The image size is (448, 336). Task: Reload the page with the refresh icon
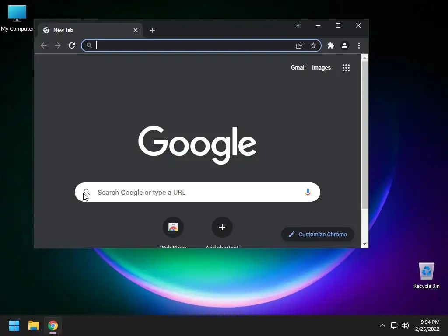pyautogui.click(x=72, y=45)
